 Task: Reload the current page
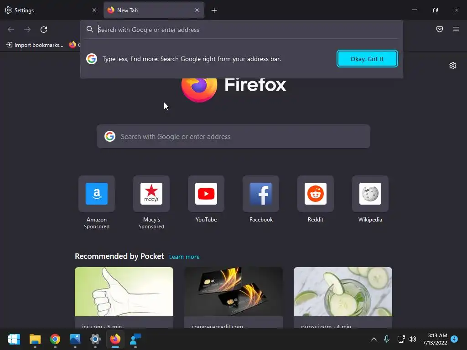click(44, 30)
